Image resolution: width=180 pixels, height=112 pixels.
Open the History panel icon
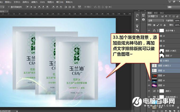pyautogui.click(x=137, y=15)
